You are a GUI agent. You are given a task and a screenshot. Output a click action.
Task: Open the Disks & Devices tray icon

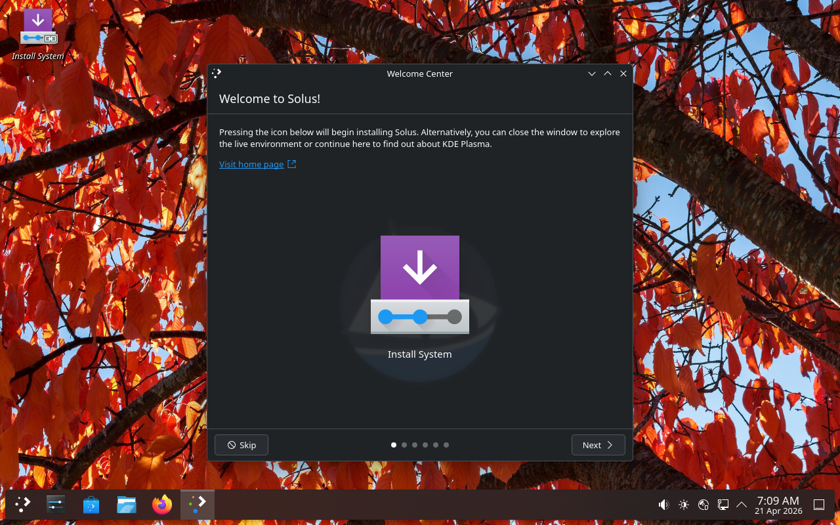[x=703, y=505]
